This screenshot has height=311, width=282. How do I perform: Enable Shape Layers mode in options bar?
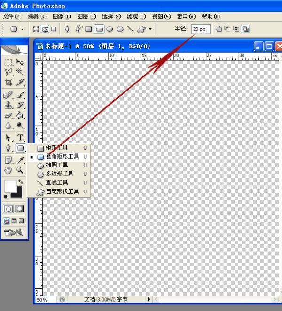pos(36,30)
